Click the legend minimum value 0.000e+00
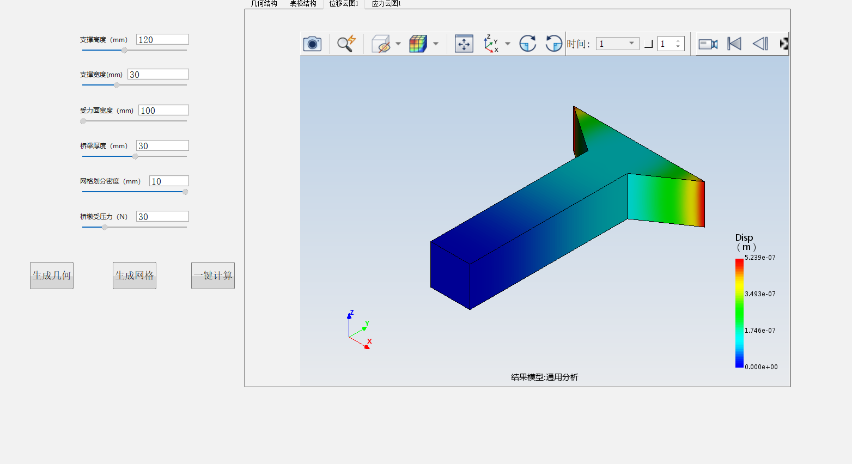Image resolution: width=852 pixels, height=464 pixels. (x=761, y=367)
